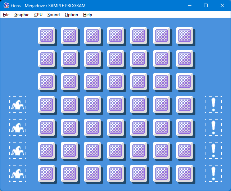Select the sixth tile in the sixth row
Viewport: 231px width, 191px height.
click(x=162, y=150)
